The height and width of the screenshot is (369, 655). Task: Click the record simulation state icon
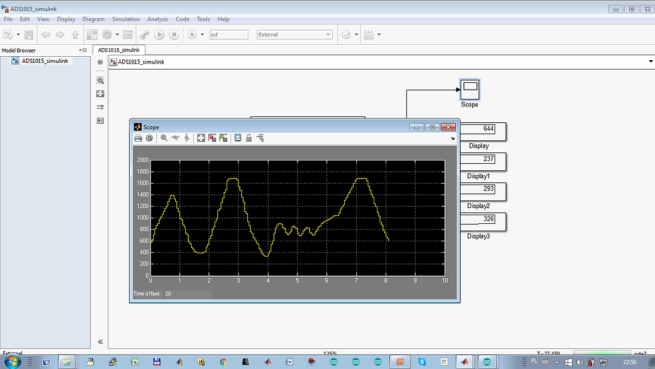(192, 35)
